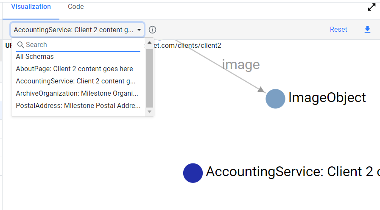380x210 pixels.
Task: Open the info circle icon beside dropdown
Action: tap(152, 30)
